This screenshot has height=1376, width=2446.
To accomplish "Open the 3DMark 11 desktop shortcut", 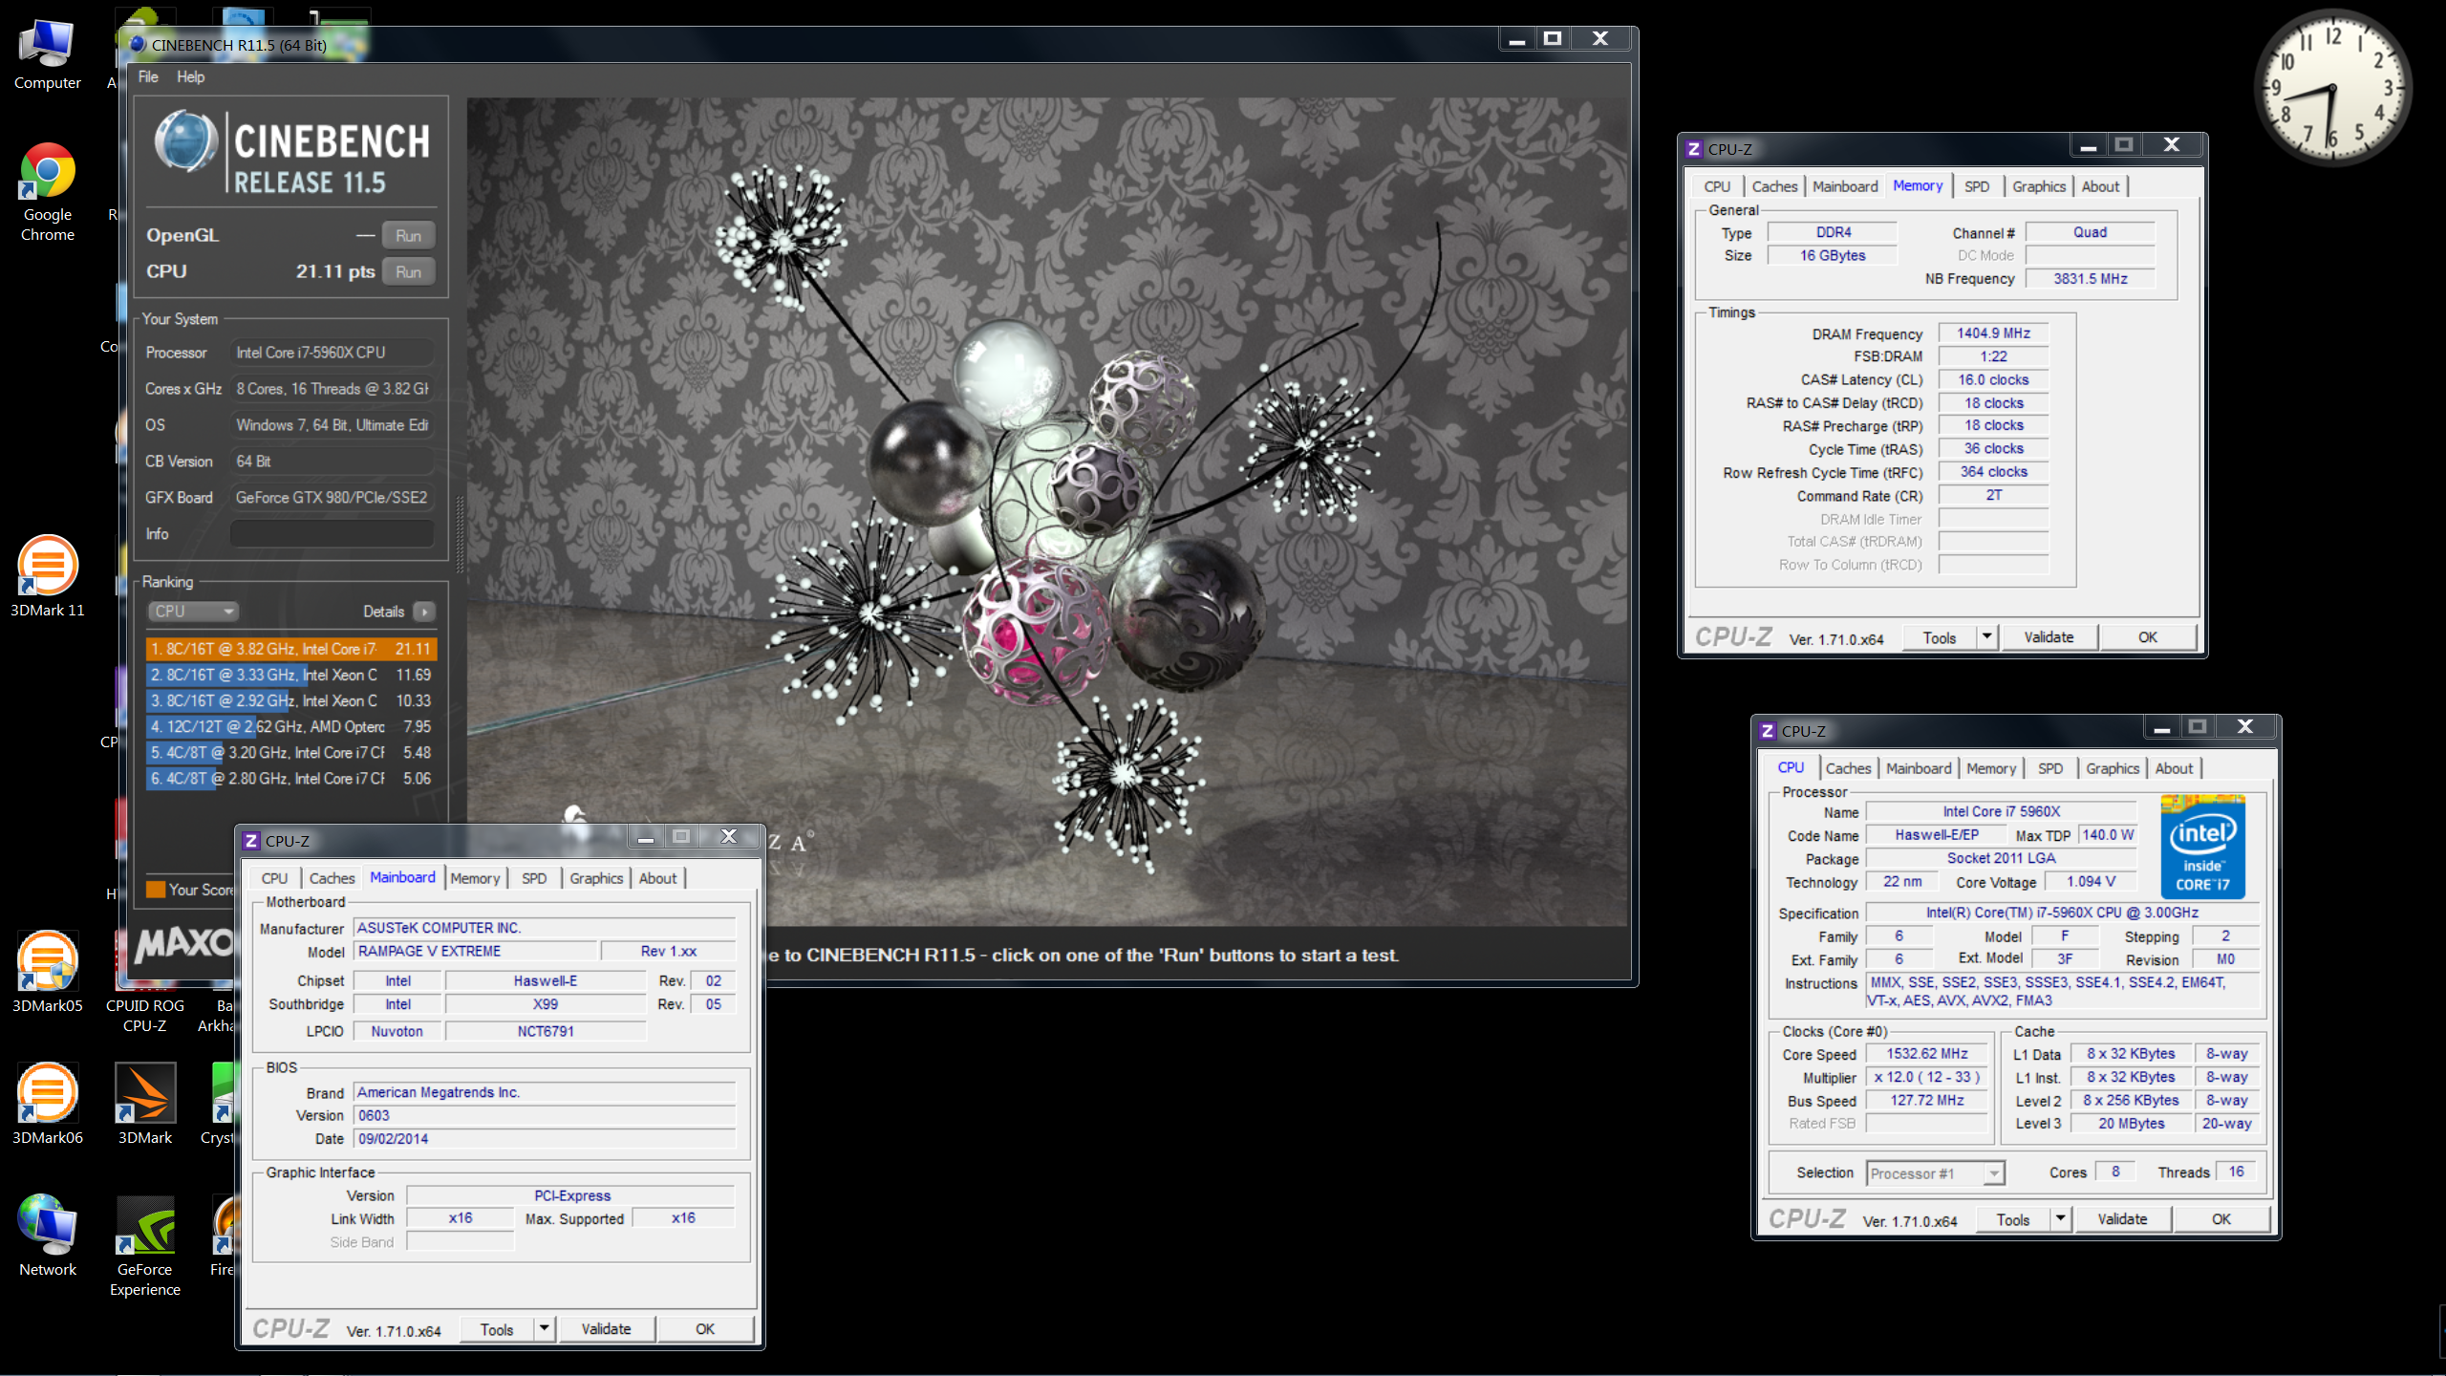I will (x=47, y=575).
